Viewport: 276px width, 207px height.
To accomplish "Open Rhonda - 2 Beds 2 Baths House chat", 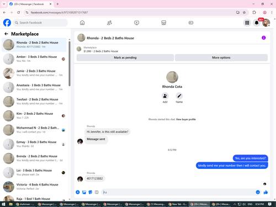I will coord(34,45).
